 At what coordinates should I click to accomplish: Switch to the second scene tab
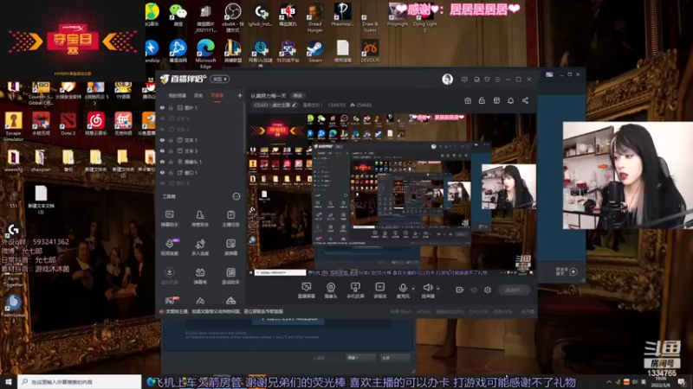pos(198,95)
